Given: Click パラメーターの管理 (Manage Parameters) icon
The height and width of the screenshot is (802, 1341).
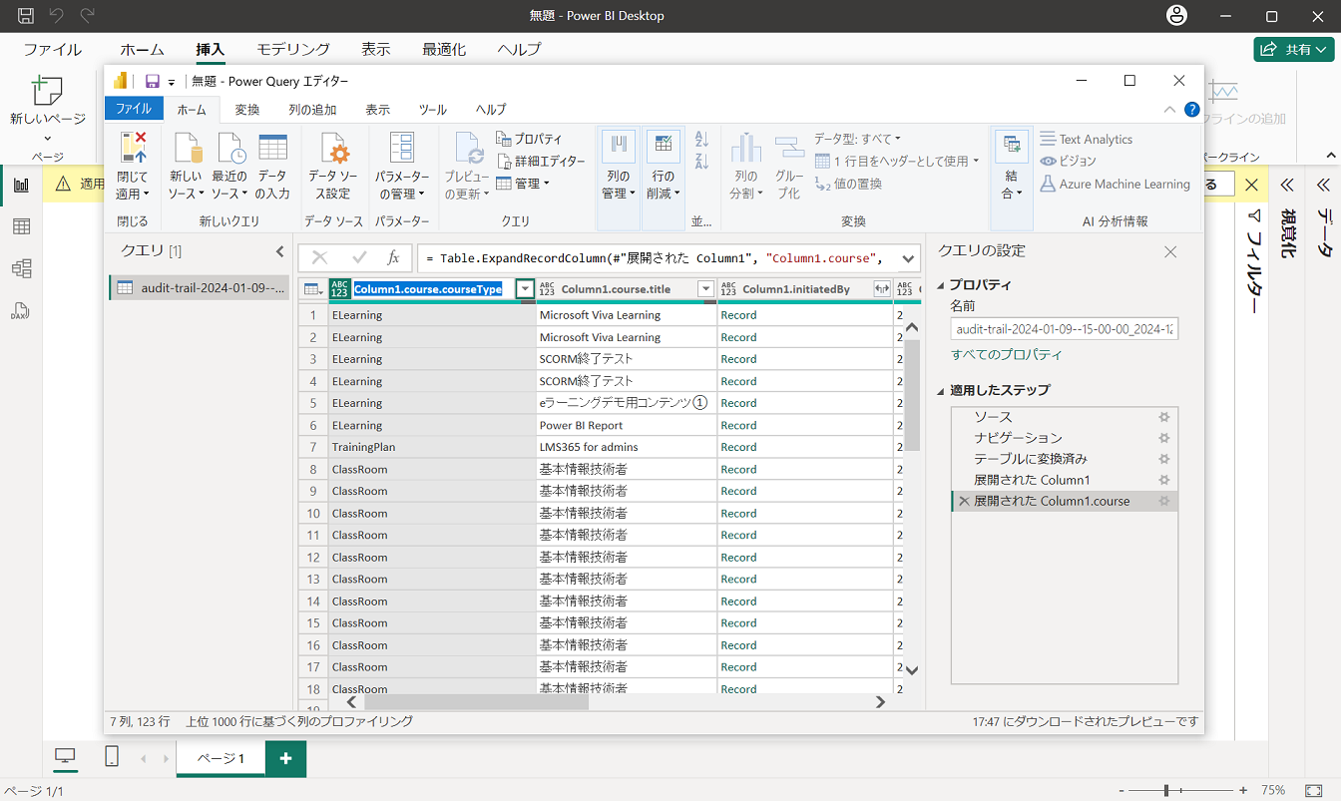Looking at the screenshot, I should click(402, 148).
